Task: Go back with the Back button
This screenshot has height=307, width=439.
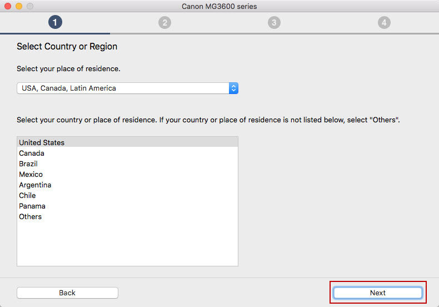Action: (67, 293)
